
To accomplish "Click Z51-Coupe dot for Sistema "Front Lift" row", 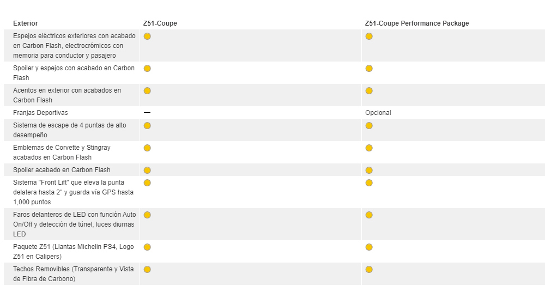I will click(x=147, y=182).
